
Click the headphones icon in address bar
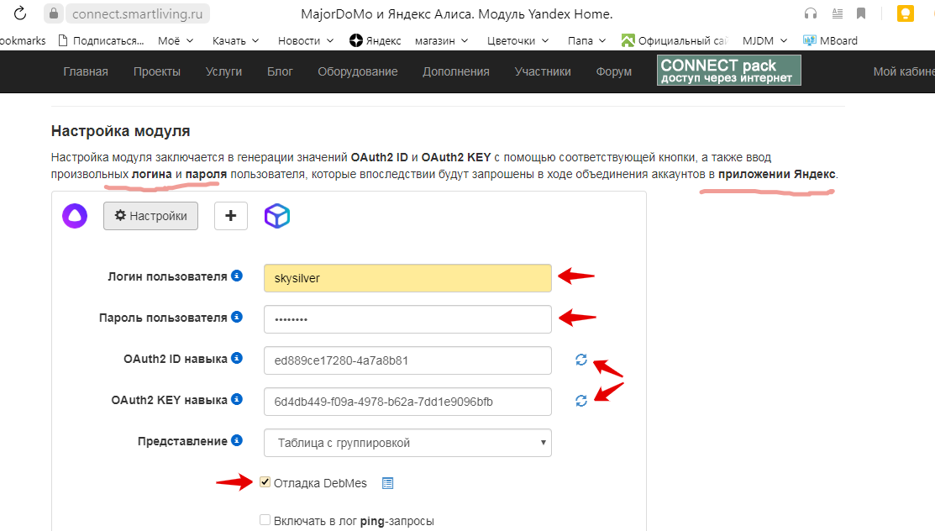[811, 13]
